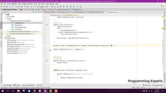Open the Refactor menu

[x=30, y=4]
